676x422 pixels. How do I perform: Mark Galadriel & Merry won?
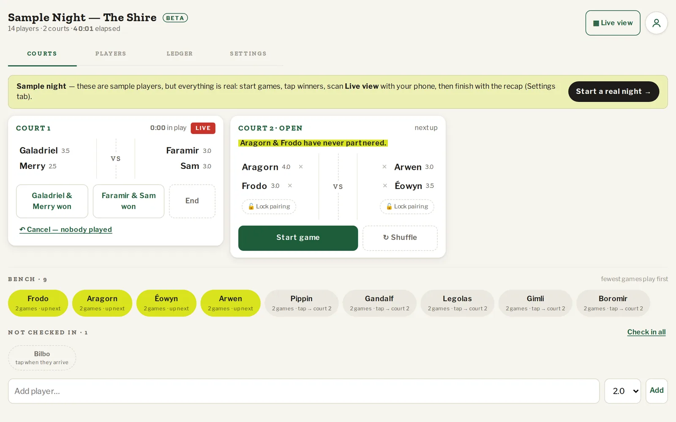(x=52, y=201)
